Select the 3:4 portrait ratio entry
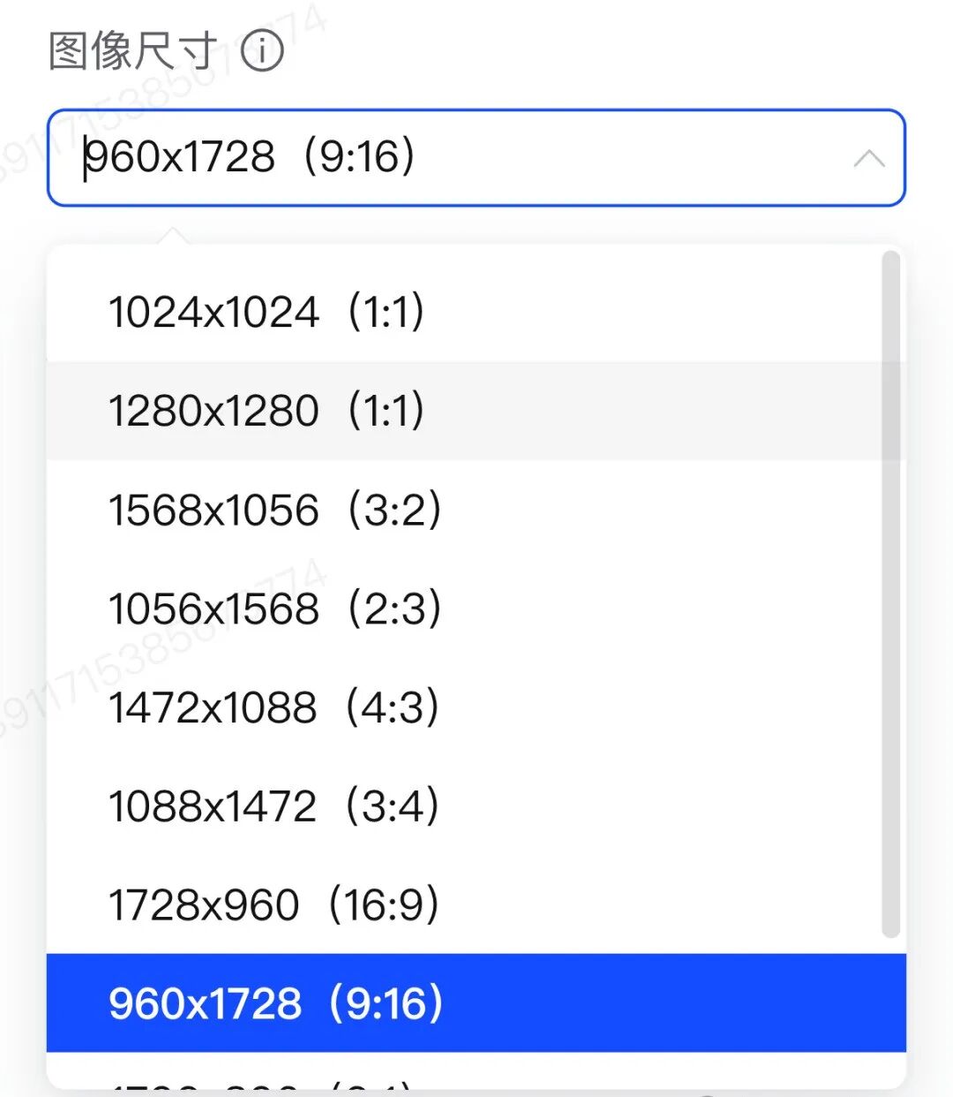The height and width of the screenshot is (1097, 953). tap(274, 807)
